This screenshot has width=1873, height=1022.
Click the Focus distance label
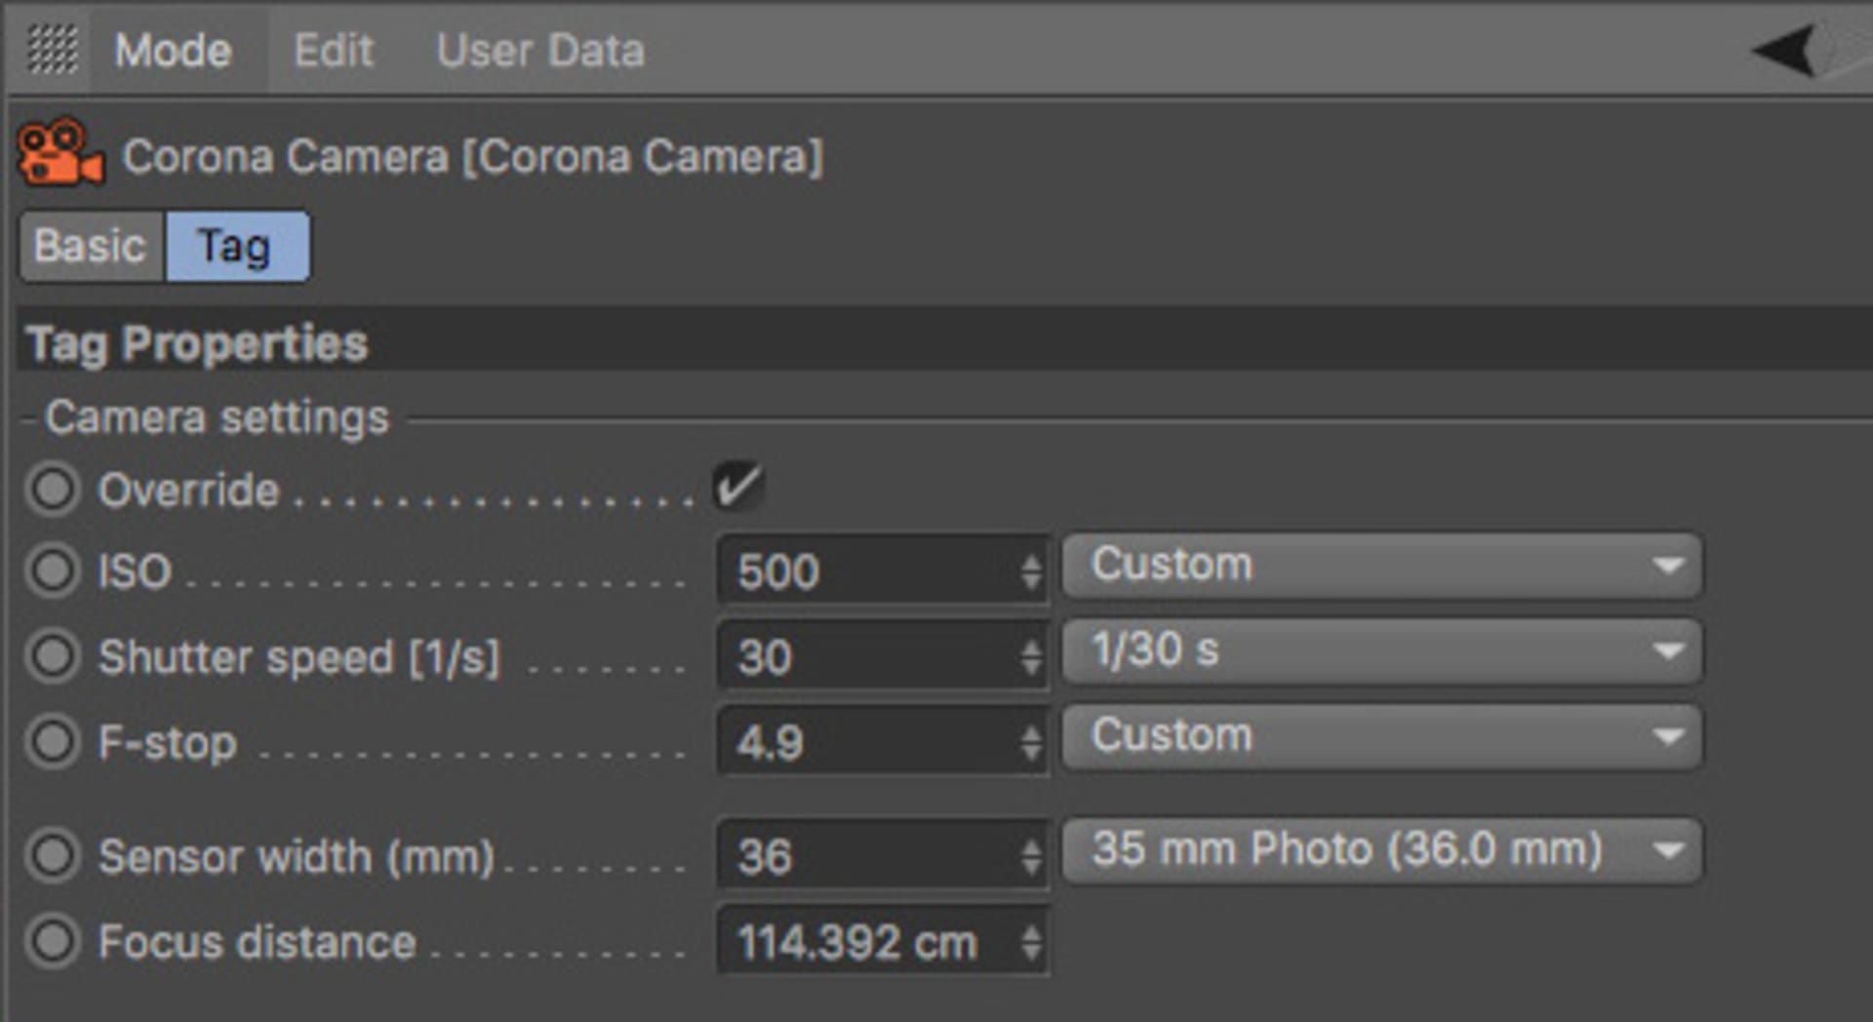[x=258, y=943]
